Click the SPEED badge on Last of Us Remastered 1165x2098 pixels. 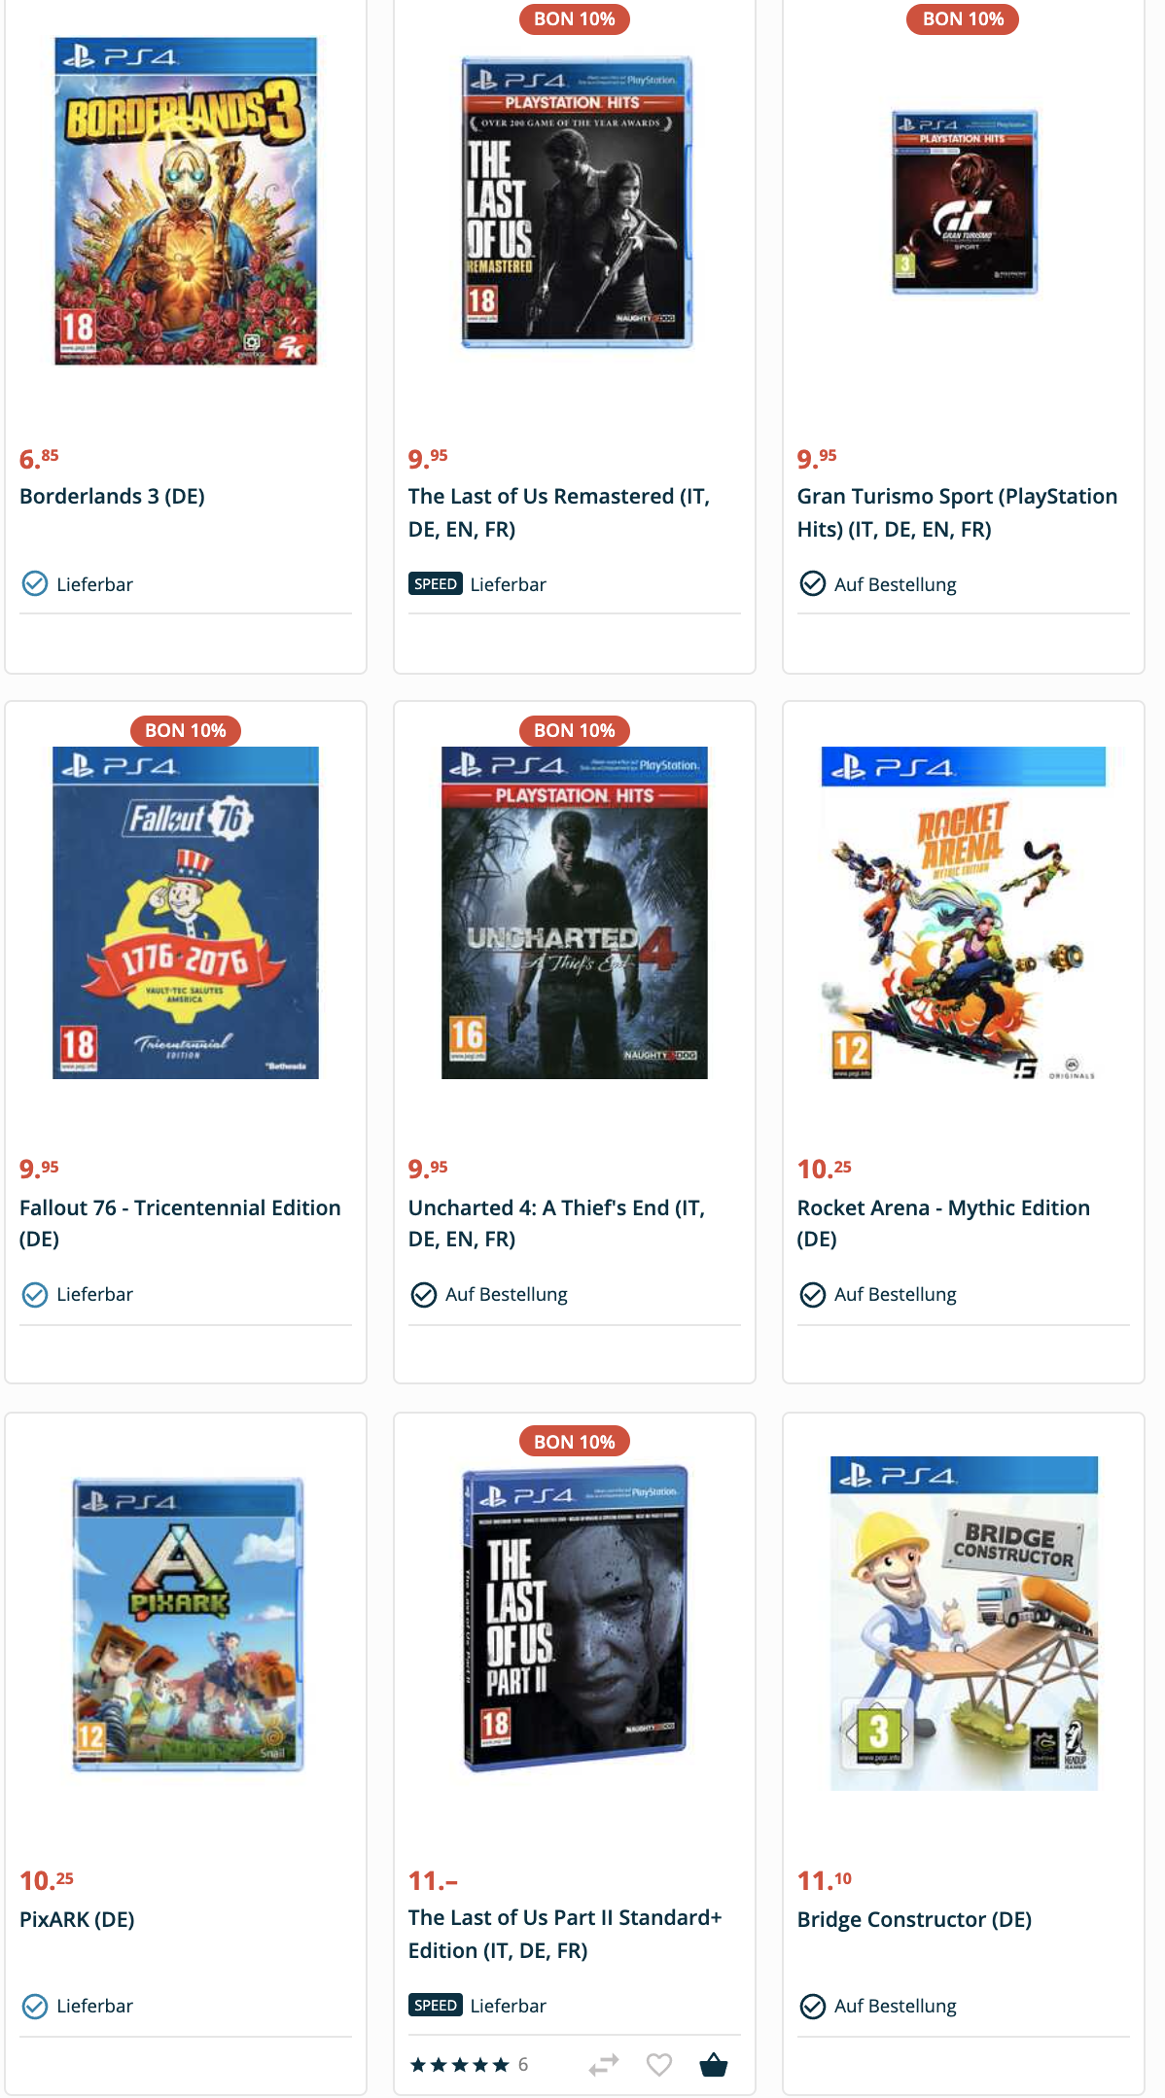[435, 584]
